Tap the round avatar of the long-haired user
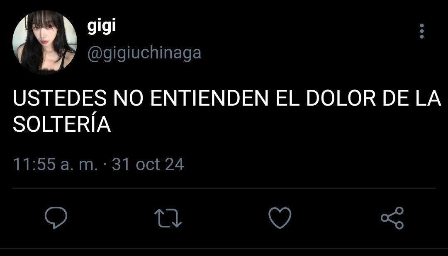The width and height of the screenshot is (448, 256). click(x=45, y=42)
